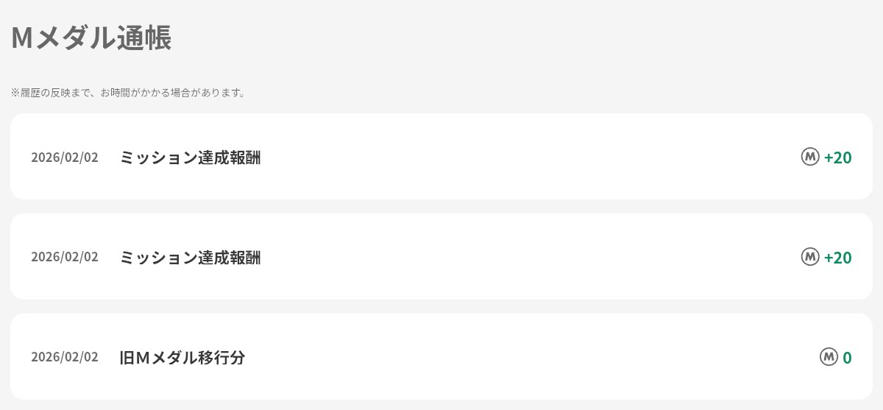Screen dimensions: 883x410
Task: Select the Mメダル通帳 page heading
Action: tap(91, 38)
